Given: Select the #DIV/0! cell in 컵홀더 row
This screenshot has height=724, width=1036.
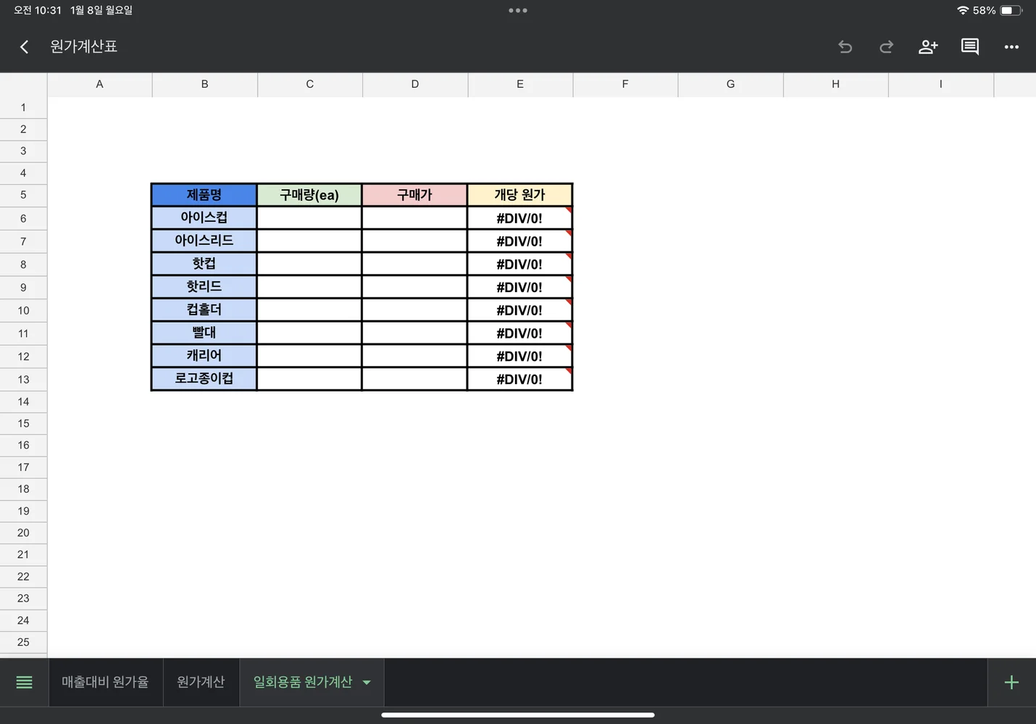Looking at the screenshot, I should [x=519, y=310].
